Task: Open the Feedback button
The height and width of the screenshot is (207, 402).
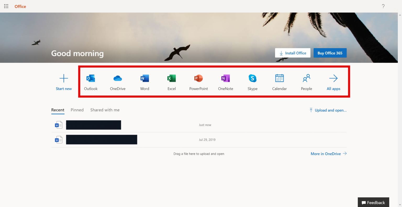Action: 373,203
